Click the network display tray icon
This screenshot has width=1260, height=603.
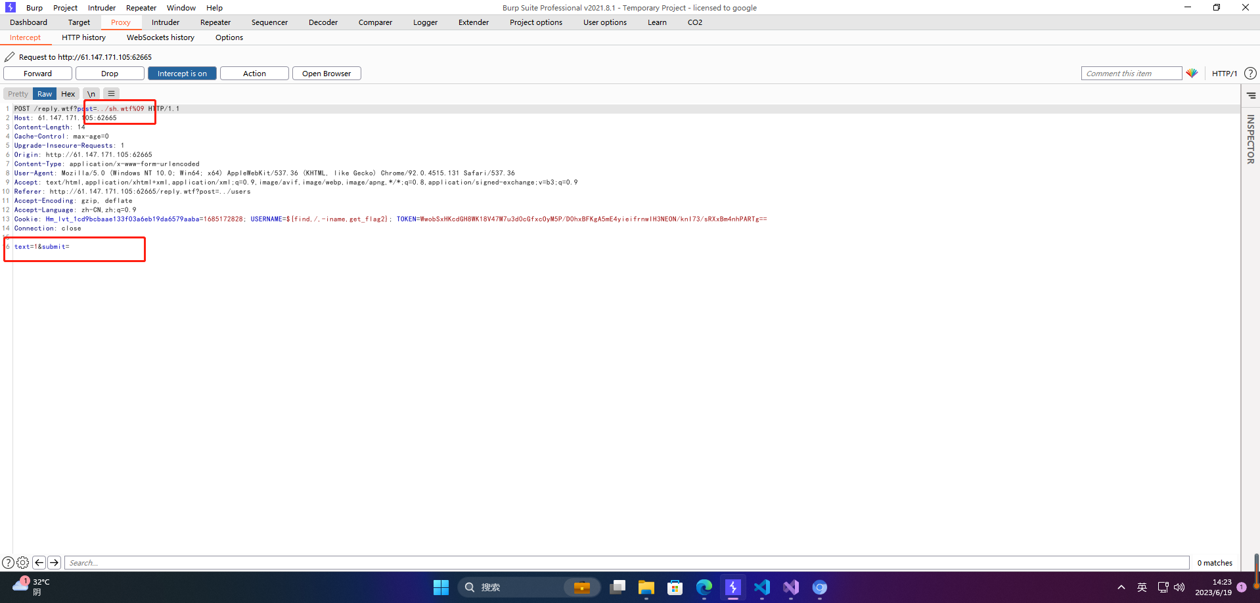point(1163,587)
